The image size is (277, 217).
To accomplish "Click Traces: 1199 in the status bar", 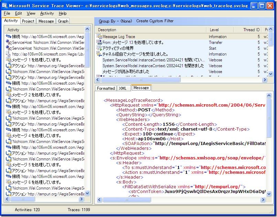I will [79, 209].
